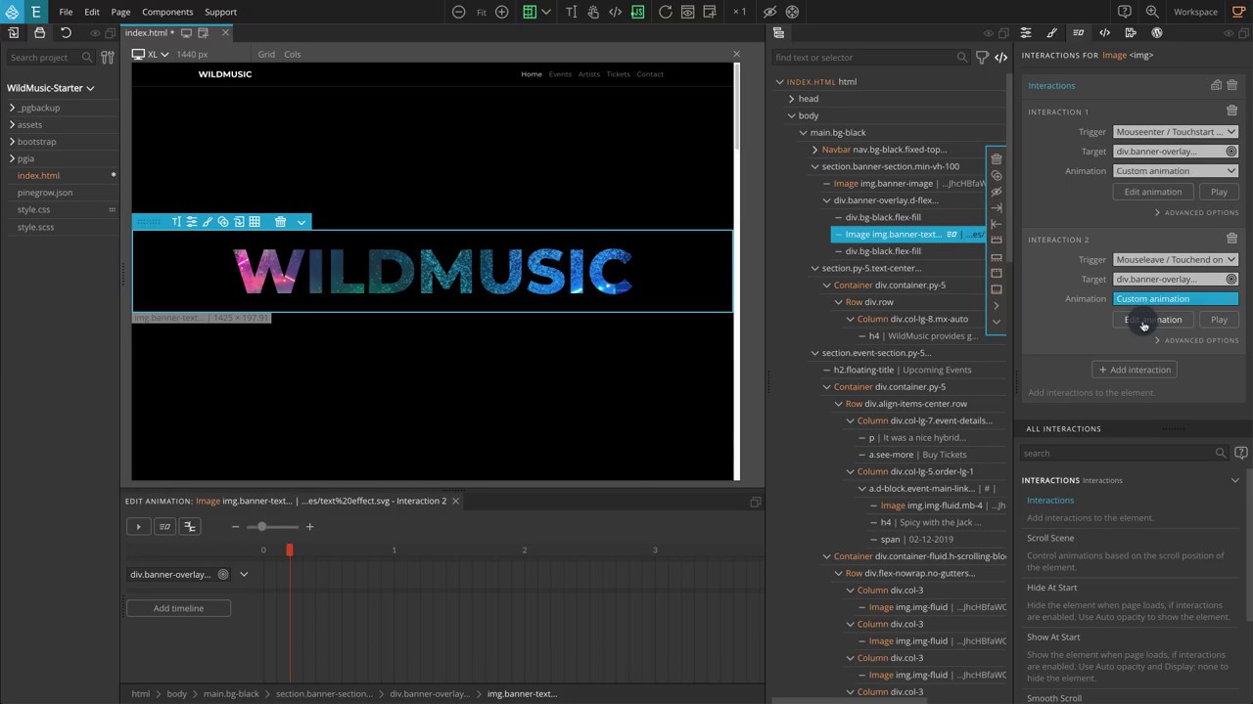Open the Trigger dropdown showing Mouseenter / Touchstart
1253x704 pixels.
tap(1176, 132)
